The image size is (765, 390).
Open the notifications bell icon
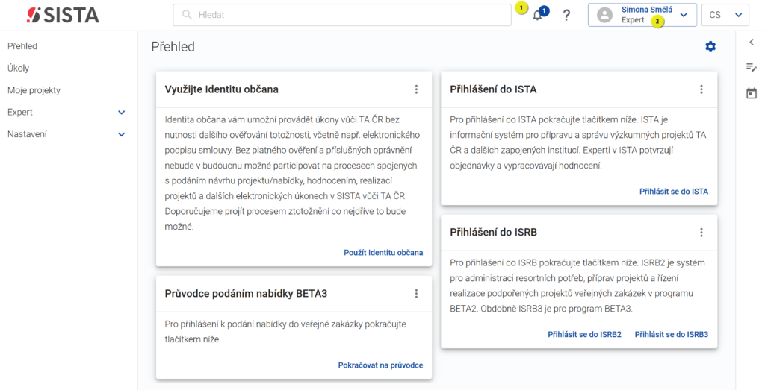538,15
